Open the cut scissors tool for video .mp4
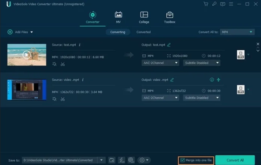Screen dimensions: 261x165 (62, 99)
